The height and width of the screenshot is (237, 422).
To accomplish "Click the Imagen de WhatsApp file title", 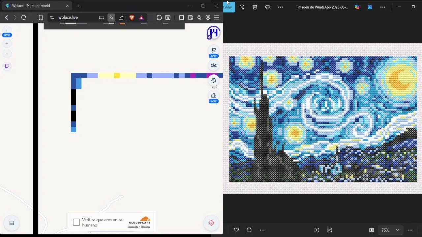I will pyautogui.click(x=323, y=7).
